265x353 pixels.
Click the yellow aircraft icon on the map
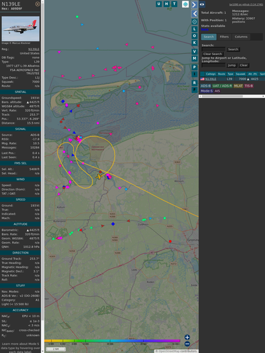pos(99,176)
